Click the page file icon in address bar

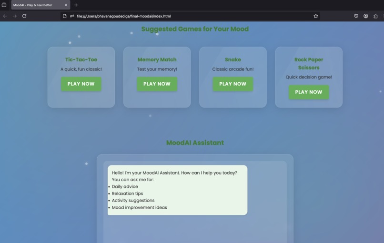pyautogui.click(x=64, y=16)
